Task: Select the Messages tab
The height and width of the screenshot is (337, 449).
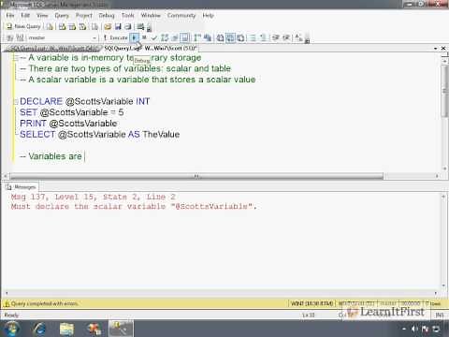Action: pyautogui.click(x=22, y=187)
